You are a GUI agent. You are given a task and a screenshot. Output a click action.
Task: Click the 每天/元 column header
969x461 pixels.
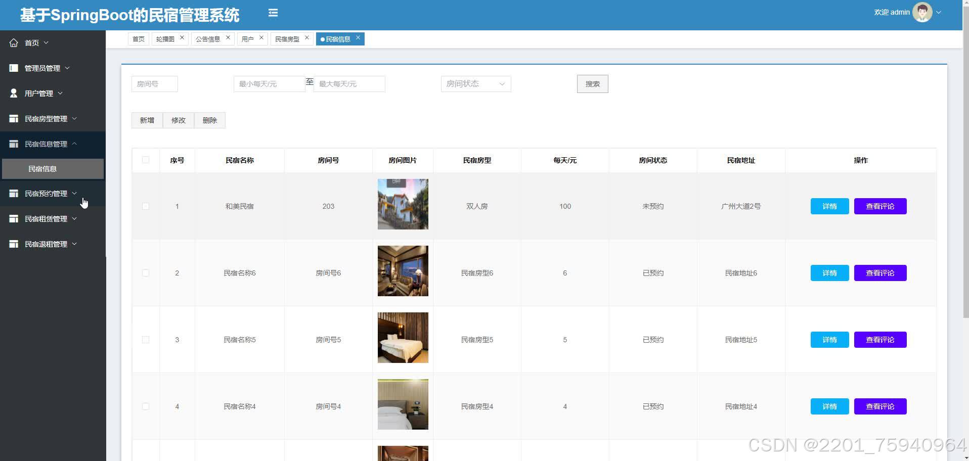565,160
